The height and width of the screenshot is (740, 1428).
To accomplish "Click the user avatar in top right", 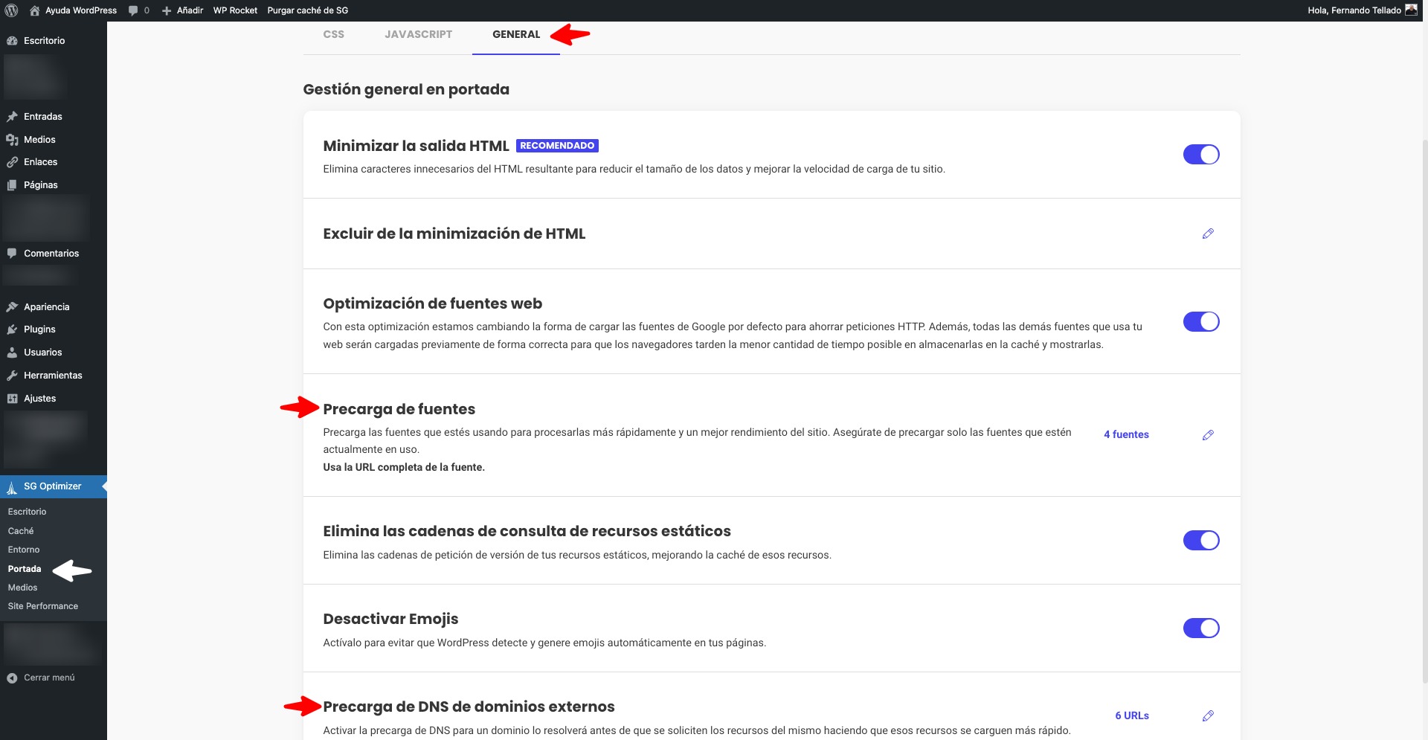I will tap(1411, 10).
